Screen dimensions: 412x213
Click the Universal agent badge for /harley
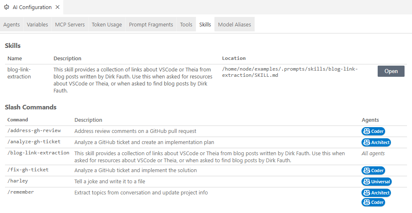click(x=376, y=182)
